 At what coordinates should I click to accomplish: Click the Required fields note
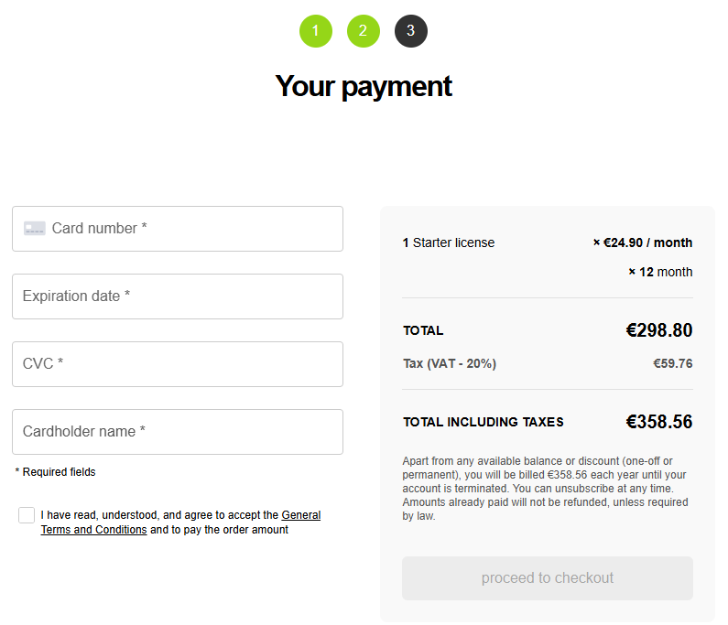pos(56,472)
